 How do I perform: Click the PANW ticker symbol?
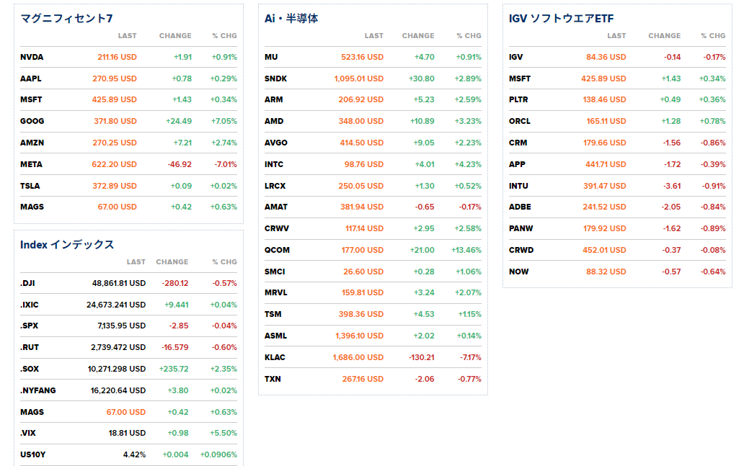[x=521, y=228]
